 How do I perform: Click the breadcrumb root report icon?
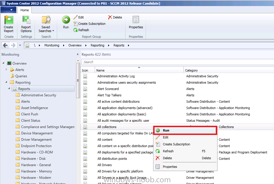27,45
